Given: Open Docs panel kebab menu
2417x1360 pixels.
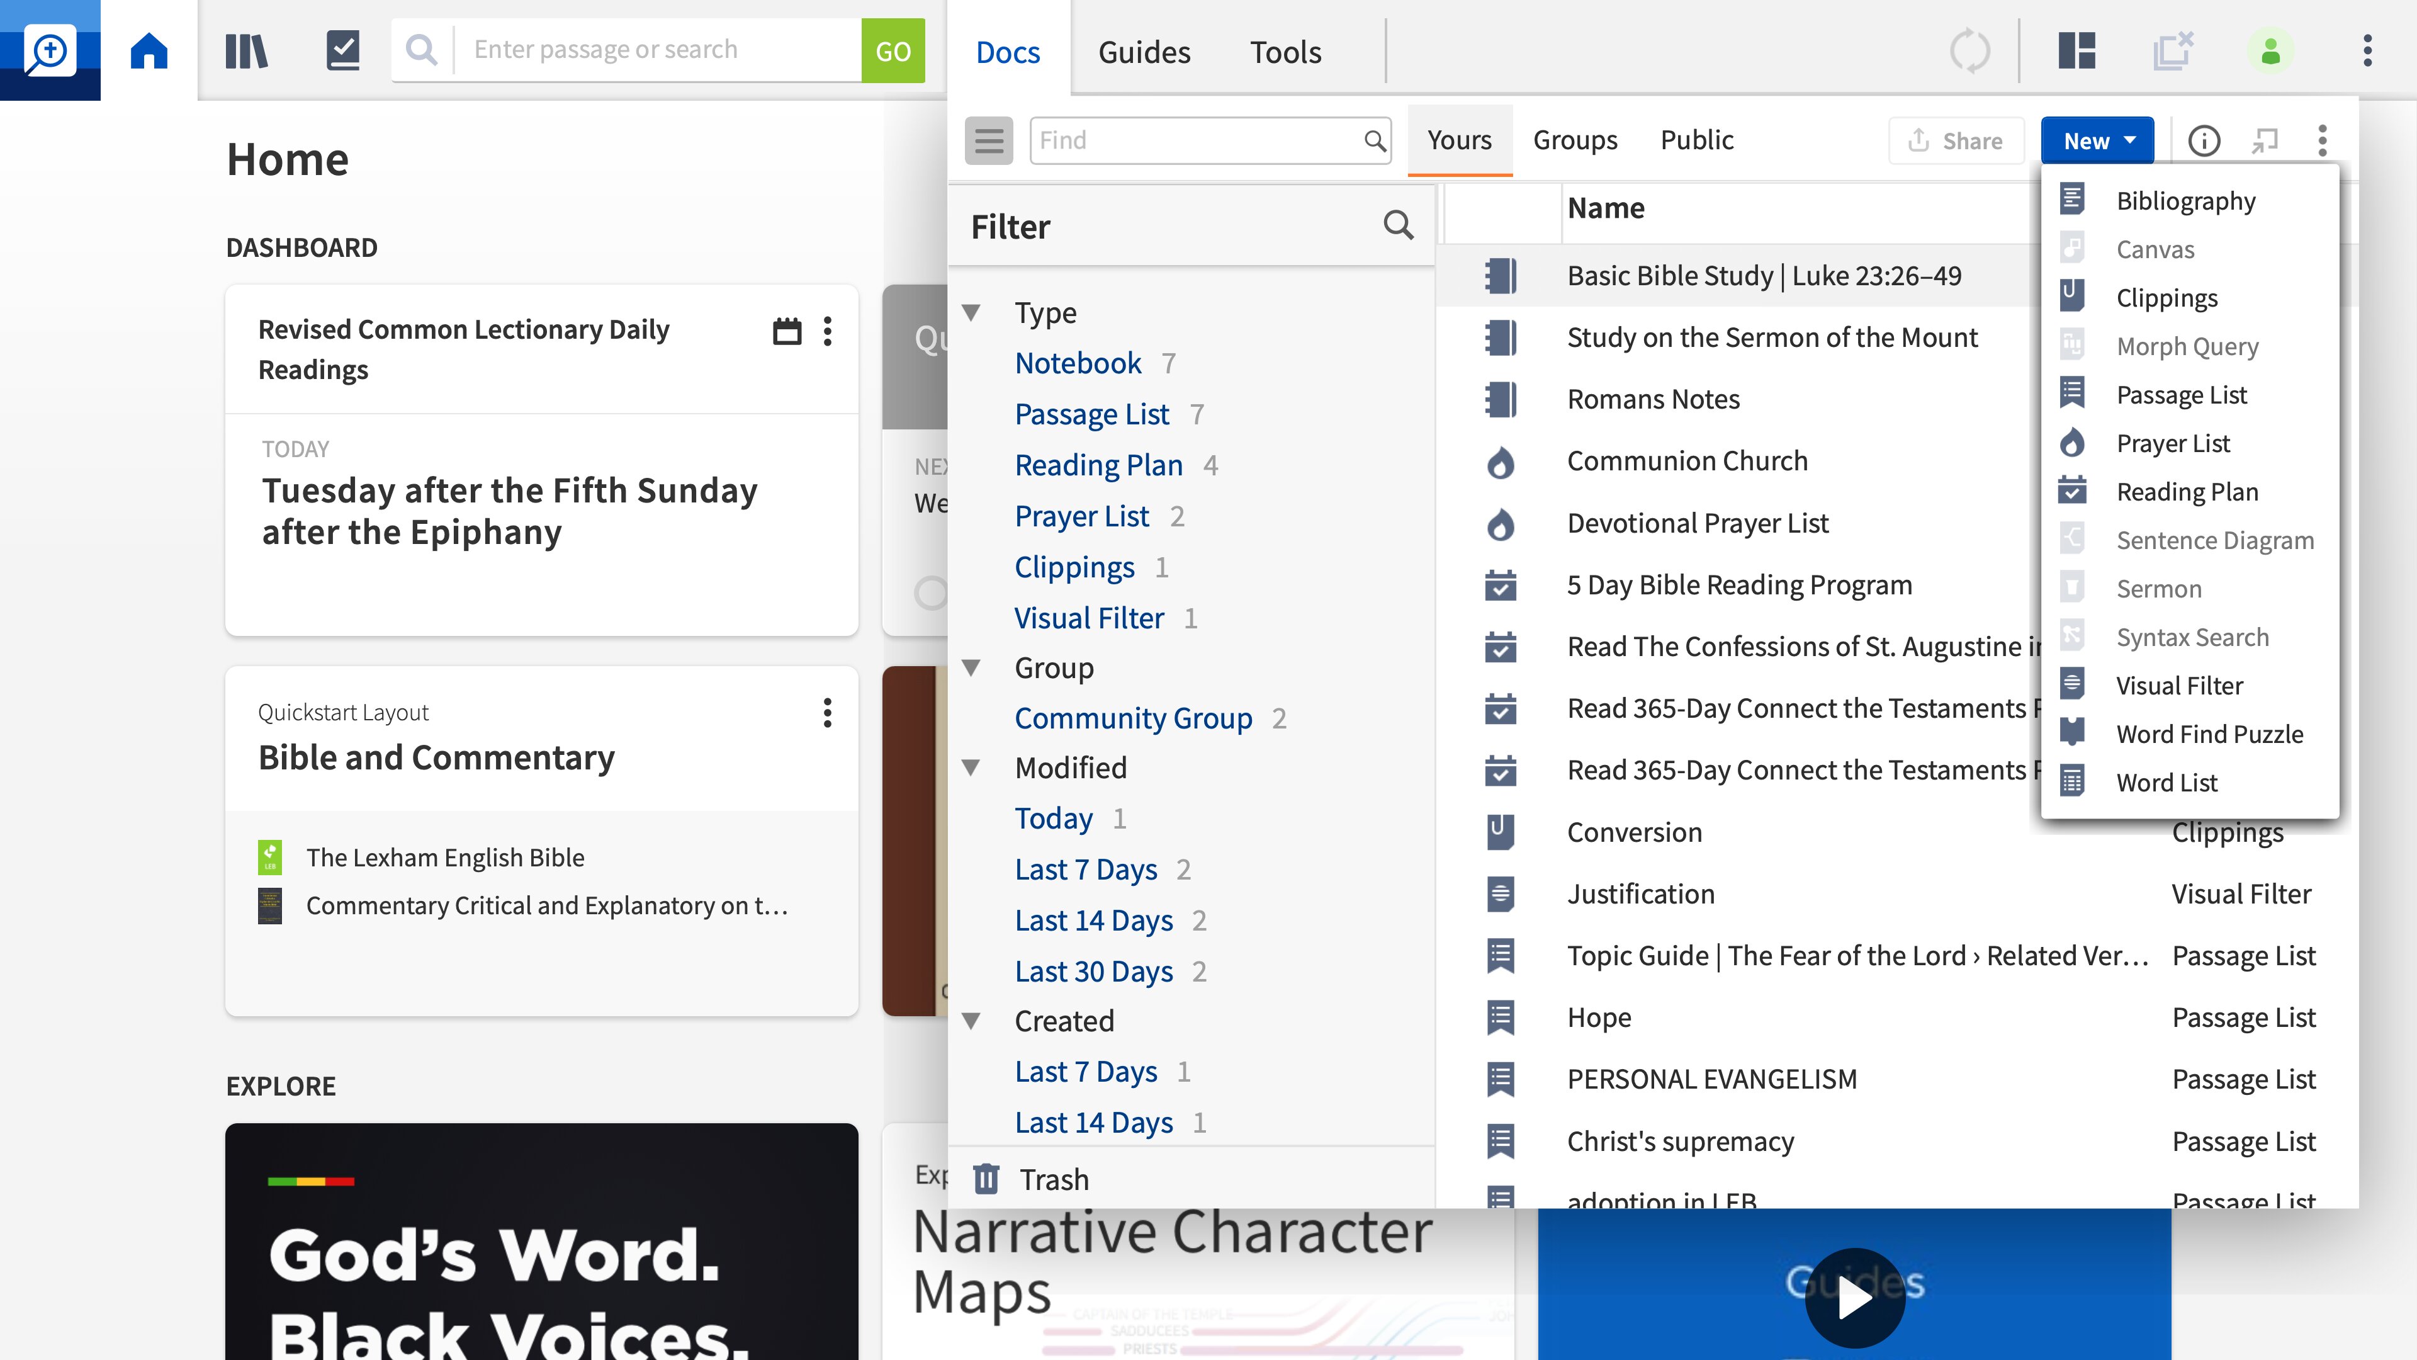Looking at the screenshot, I should [x=2322, y=141].
